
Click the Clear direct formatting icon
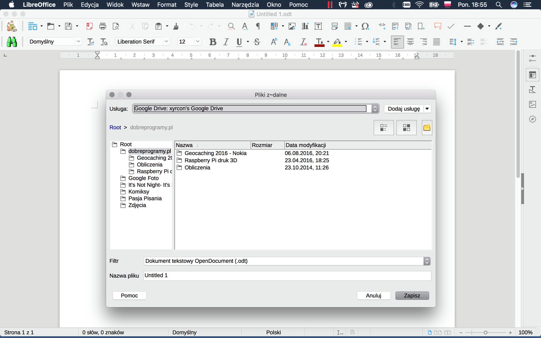pyautogui.click(x=303, y=42)
